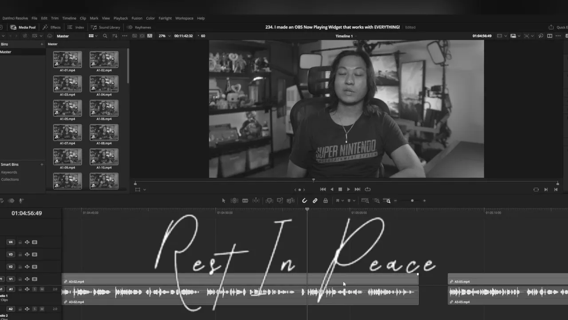Solo the A1 audio track
Viewport: 568px width, 320px height.
pos(35,289)
